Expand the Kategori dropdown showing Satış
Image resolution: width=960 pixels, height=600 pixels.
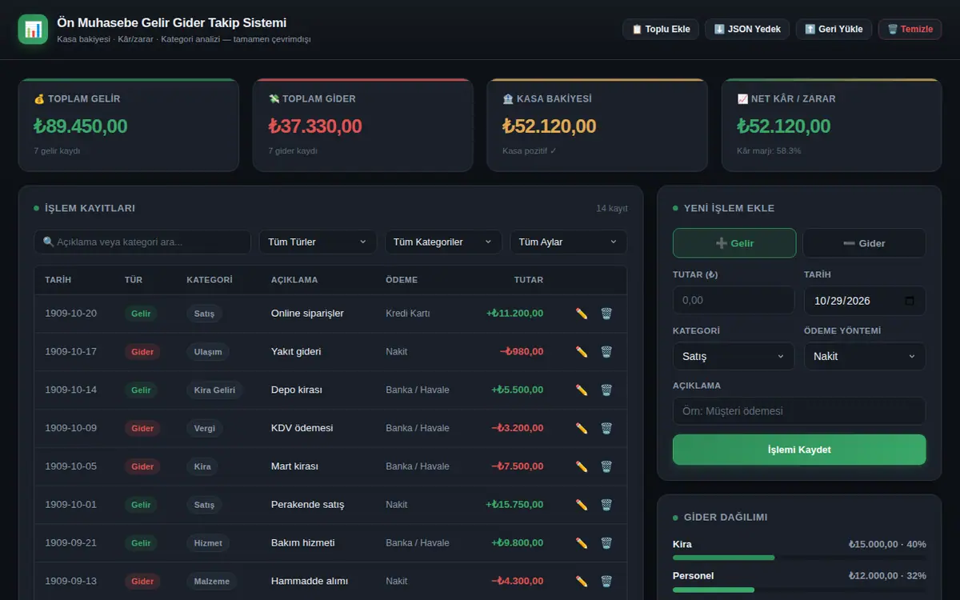coord(734,356)
